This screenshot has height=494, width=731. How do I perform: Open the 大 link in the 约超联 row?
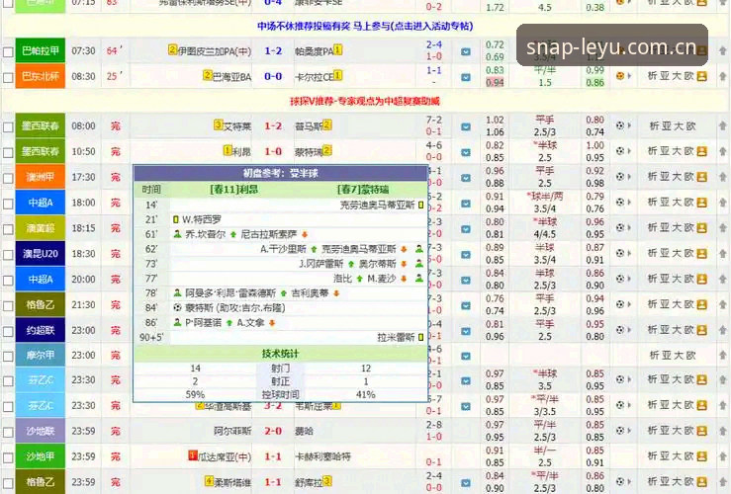(x=678, y=330)
